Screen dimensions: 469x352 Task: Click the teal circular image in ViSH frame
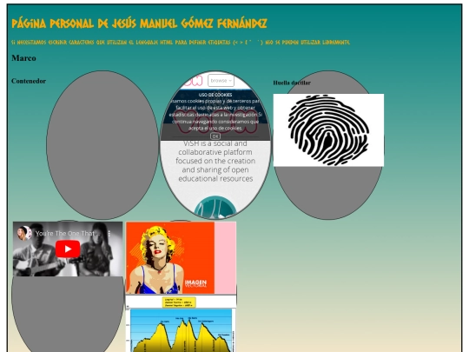tap(215, 208)
